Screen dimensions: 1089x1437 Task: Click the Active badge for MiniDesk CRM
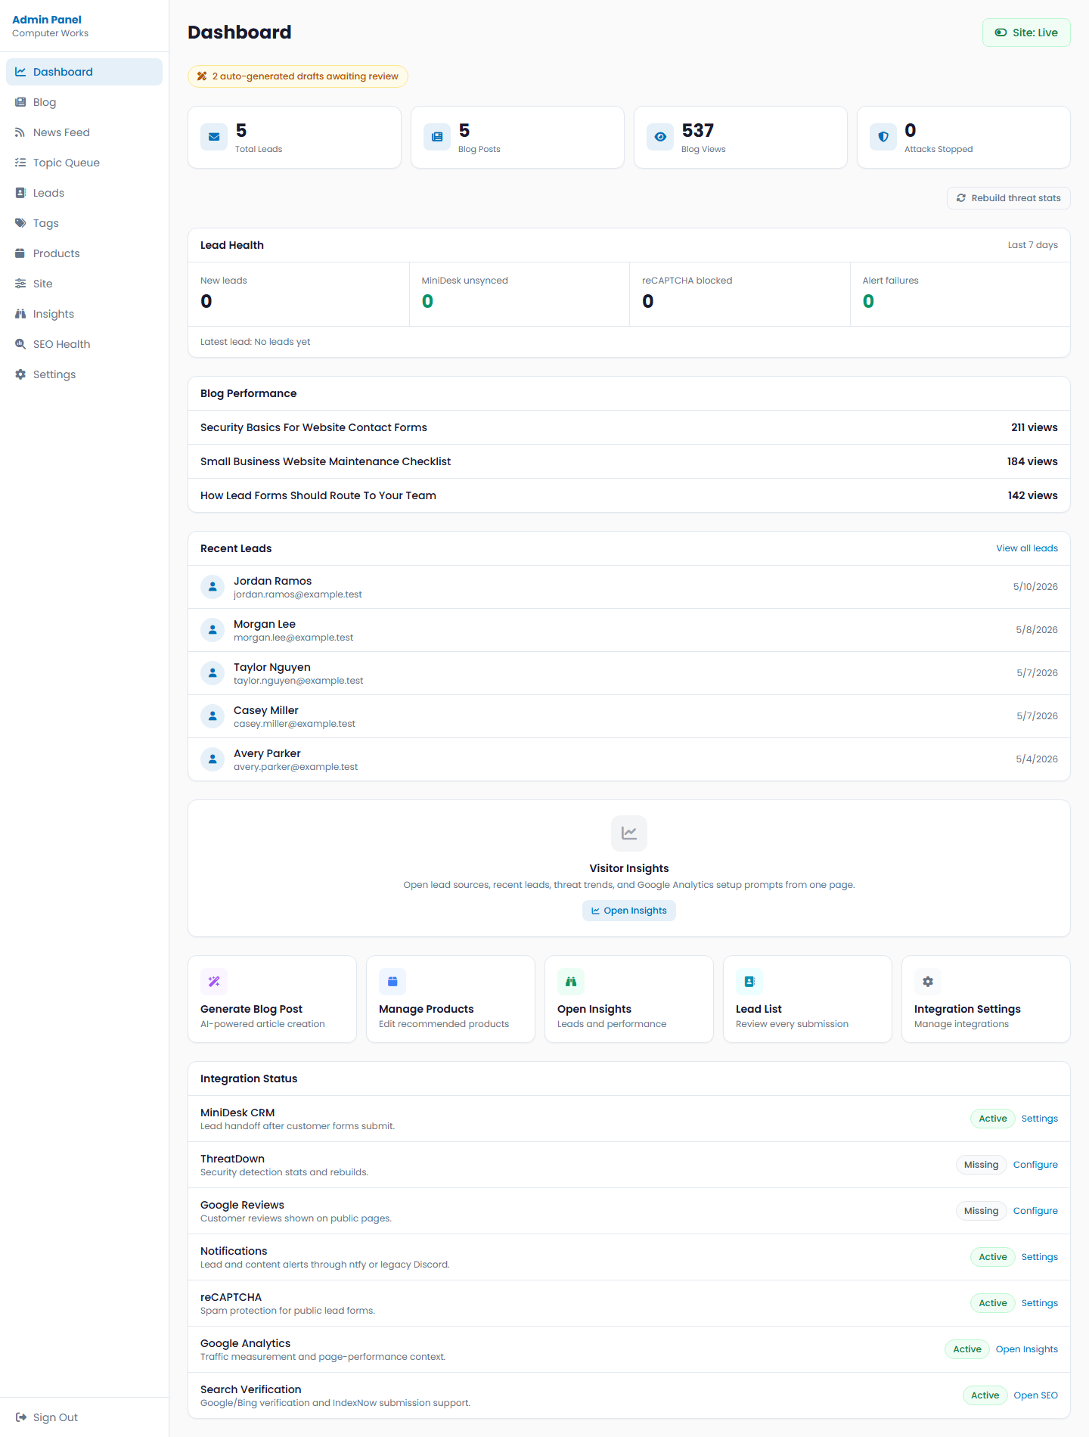point(992,1119)
